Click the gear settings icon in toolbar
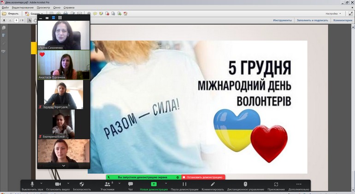 89,13
